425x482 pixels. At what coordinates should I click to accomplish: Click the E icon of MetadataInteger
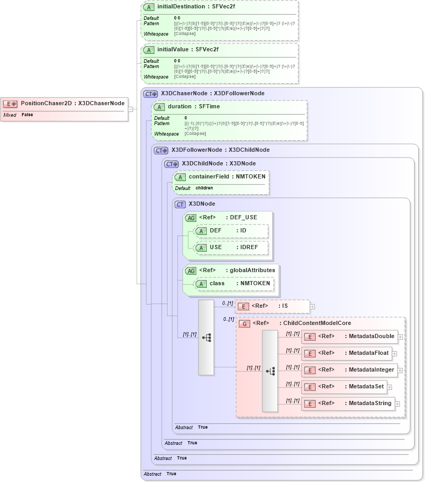coord(310,371)
